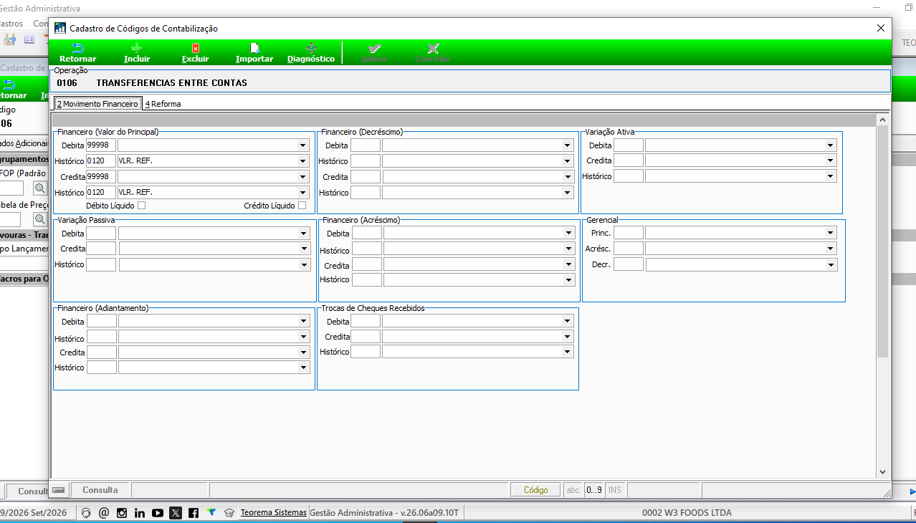Click the Importar document icon
Screen dimensions: 916x523
[x=254, y=48]
